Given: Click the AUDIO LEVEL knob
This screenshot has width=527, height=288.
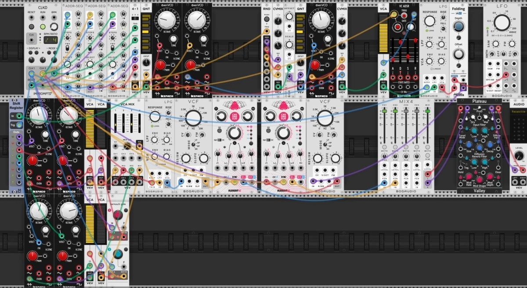Looking at the screenshot, I should pyautogui.click(x=520, y=156).
